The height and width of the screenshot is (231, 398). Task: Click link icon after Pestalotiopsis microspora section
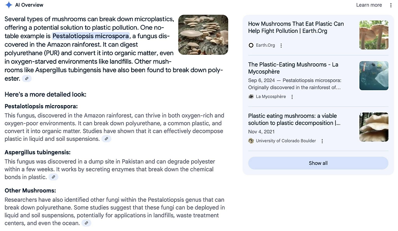point(106,139)
